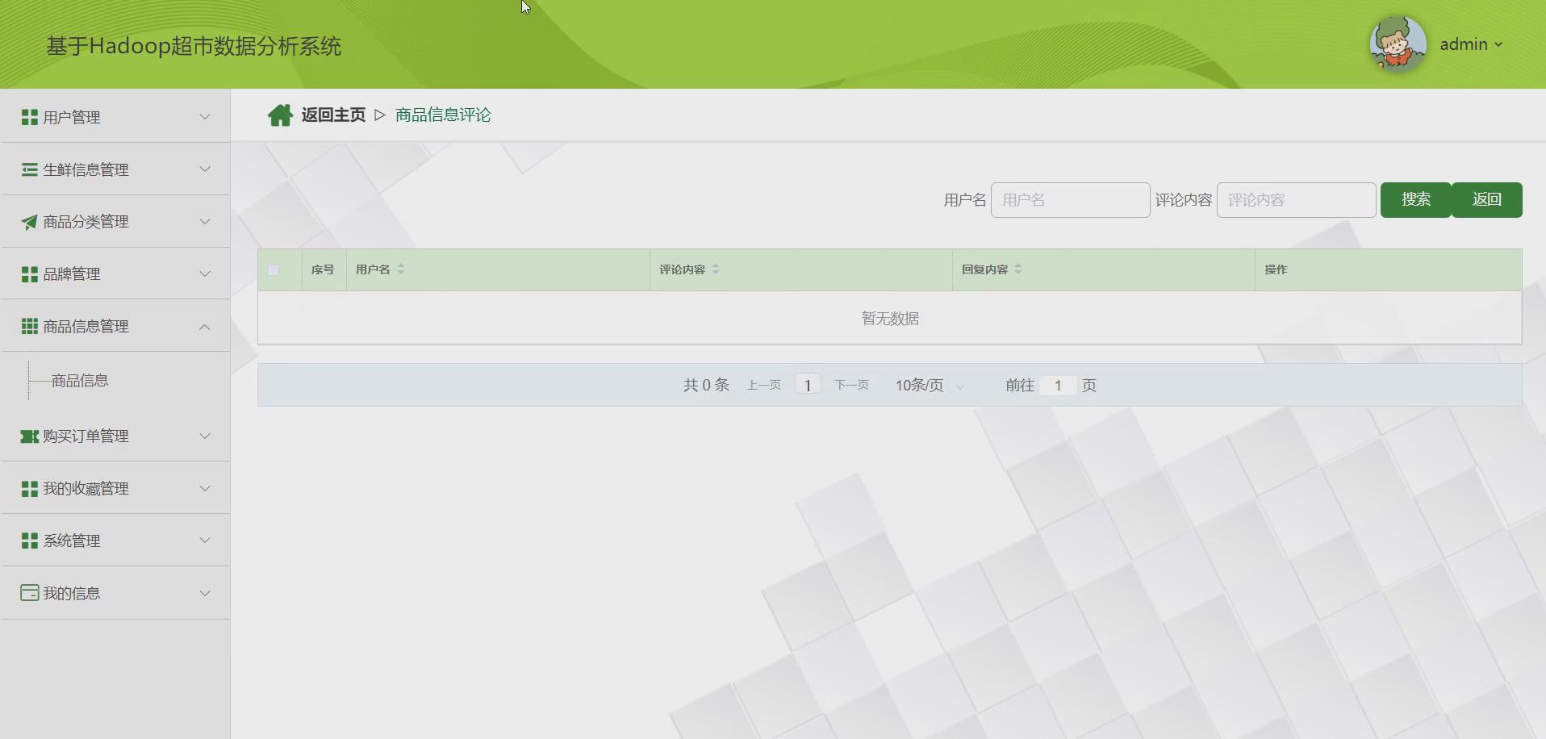Click the 基于Hadoop超市数据分析系统 title

click(194, 46)
